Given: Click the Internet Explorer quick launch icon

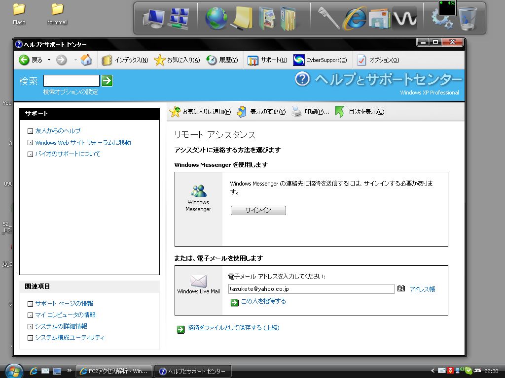Looking at the screenshot, I should click(x=33, y=371).
